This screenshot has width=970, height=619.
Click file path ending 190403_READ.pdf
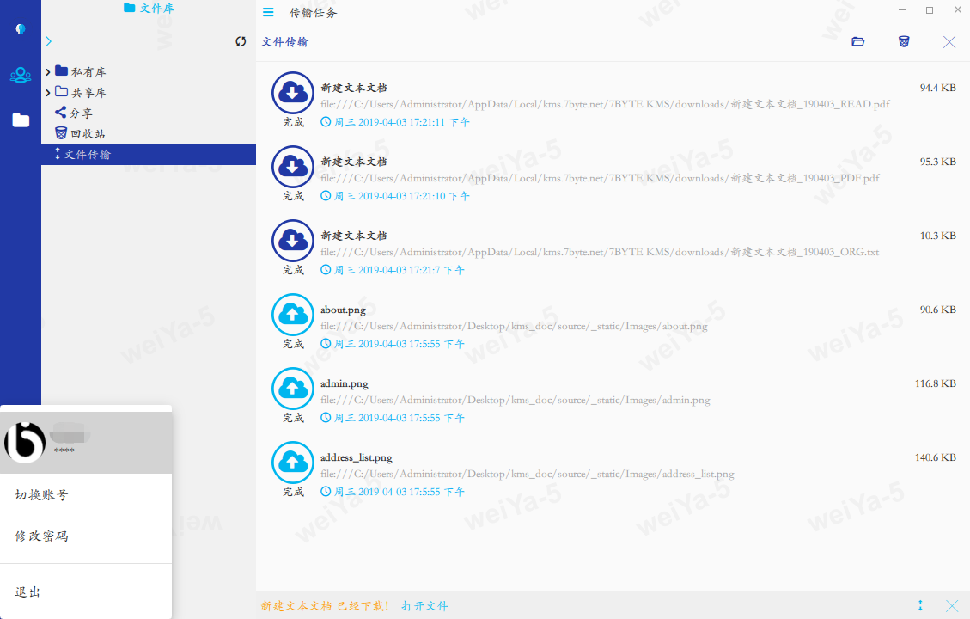tap(605, 104)
